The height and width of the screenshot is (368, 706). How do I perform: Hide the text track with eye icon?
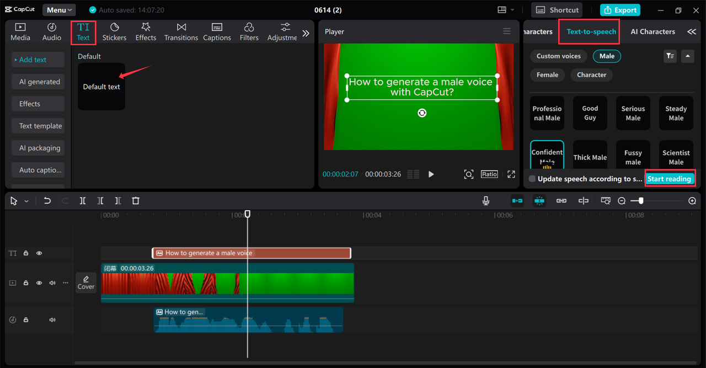[x=39, y=253]
